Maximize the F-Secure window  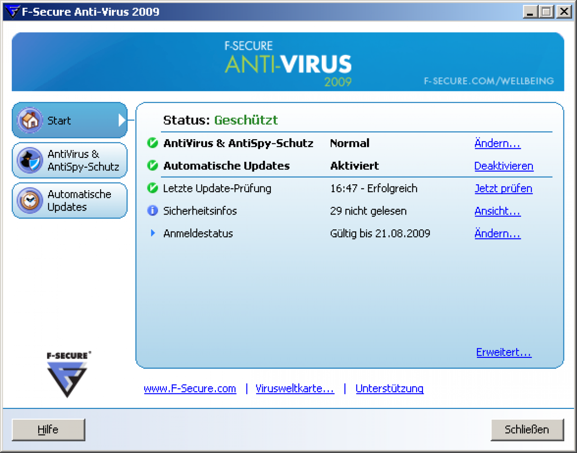pos(546,12)
